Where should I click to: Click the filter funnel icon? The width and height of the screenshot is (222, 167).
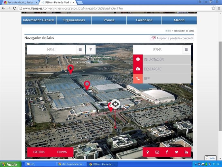[91, 50]
